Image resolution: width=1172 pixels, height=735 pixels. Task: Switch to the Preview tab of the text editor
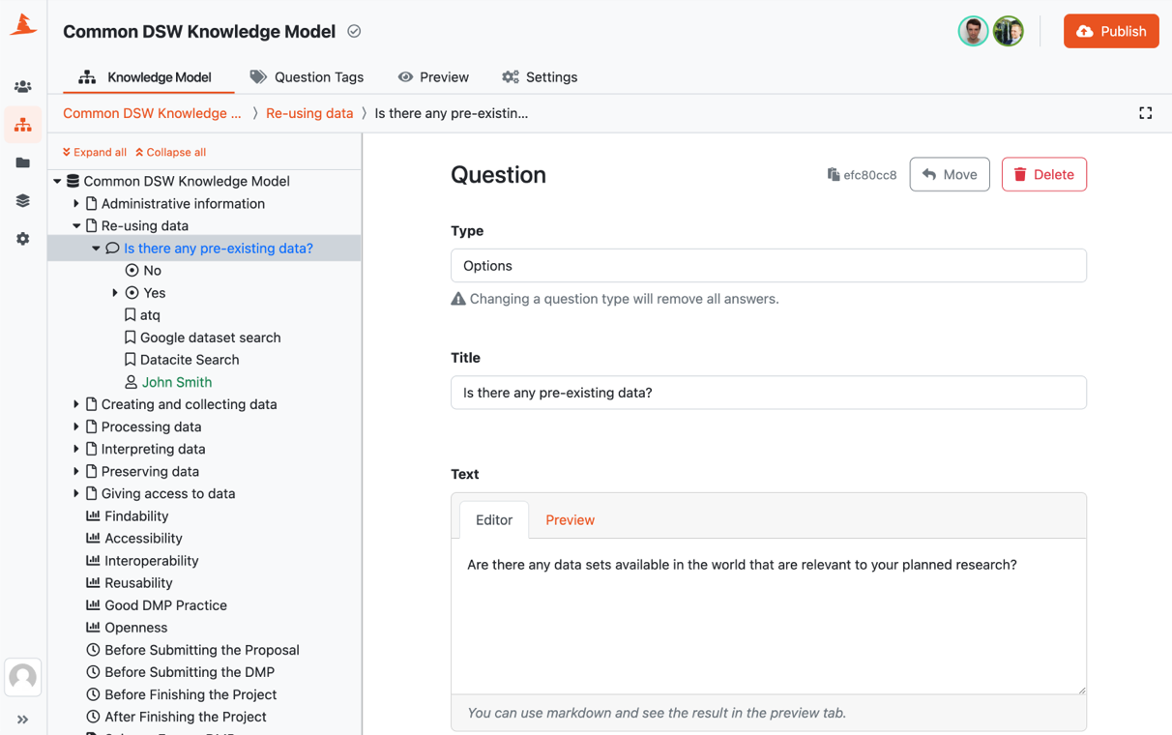570,519
